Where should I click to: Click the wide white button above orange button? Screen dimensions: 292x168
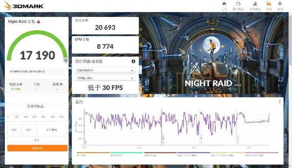[37, 140]
